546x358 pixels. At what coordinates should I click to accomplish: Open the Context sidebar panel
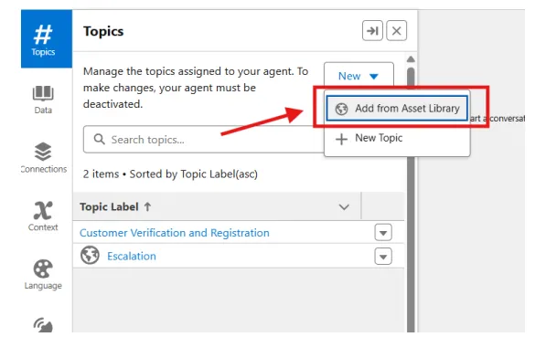[x=43, y=216]
